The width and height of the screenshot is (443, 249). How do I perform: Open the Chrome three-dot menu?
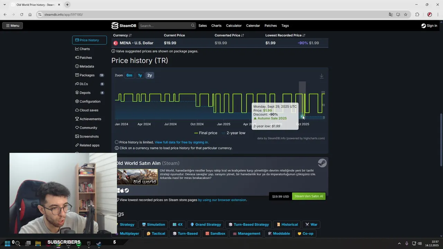click(x=438, y=15)
